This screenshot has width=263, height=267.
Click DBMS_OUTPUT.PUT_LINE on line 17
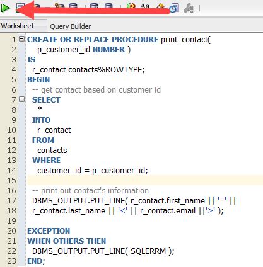pos(79,201)
